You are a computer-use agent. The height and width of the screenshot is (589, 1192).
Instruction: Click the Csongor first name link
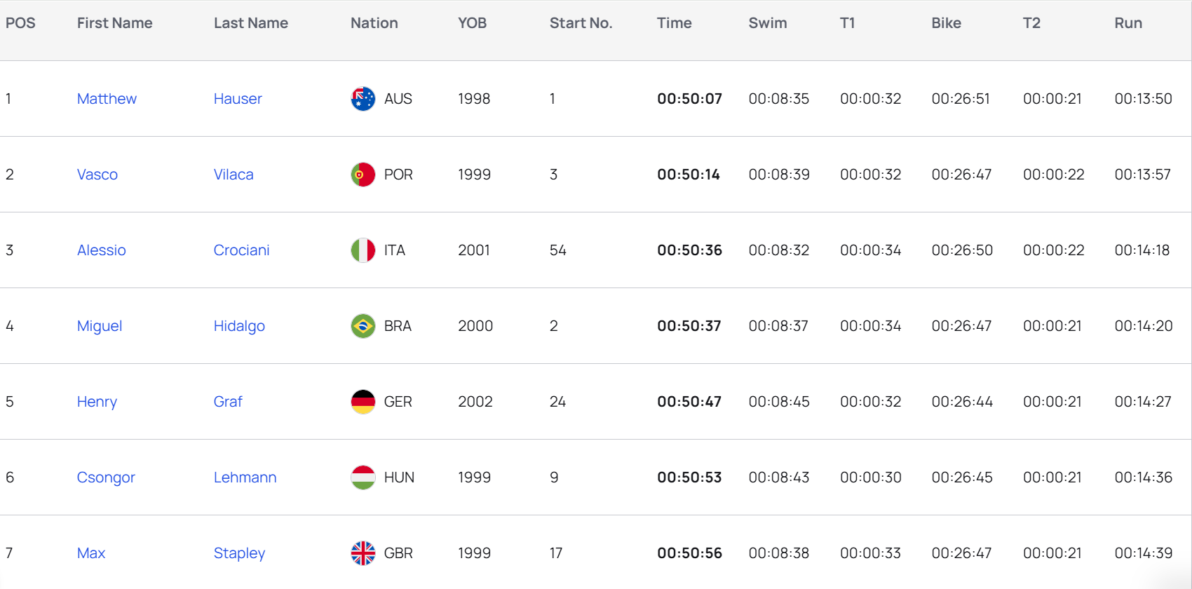pos(106,478)
